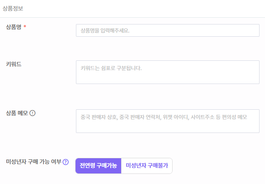265x184 pixels.
Task: Click the 상품 메모 text area
Action: tap(168, 121)
